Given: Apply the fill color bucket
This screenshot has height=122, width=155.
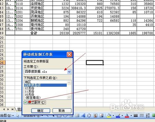Looking at the screenshot, I should [109, 116].
